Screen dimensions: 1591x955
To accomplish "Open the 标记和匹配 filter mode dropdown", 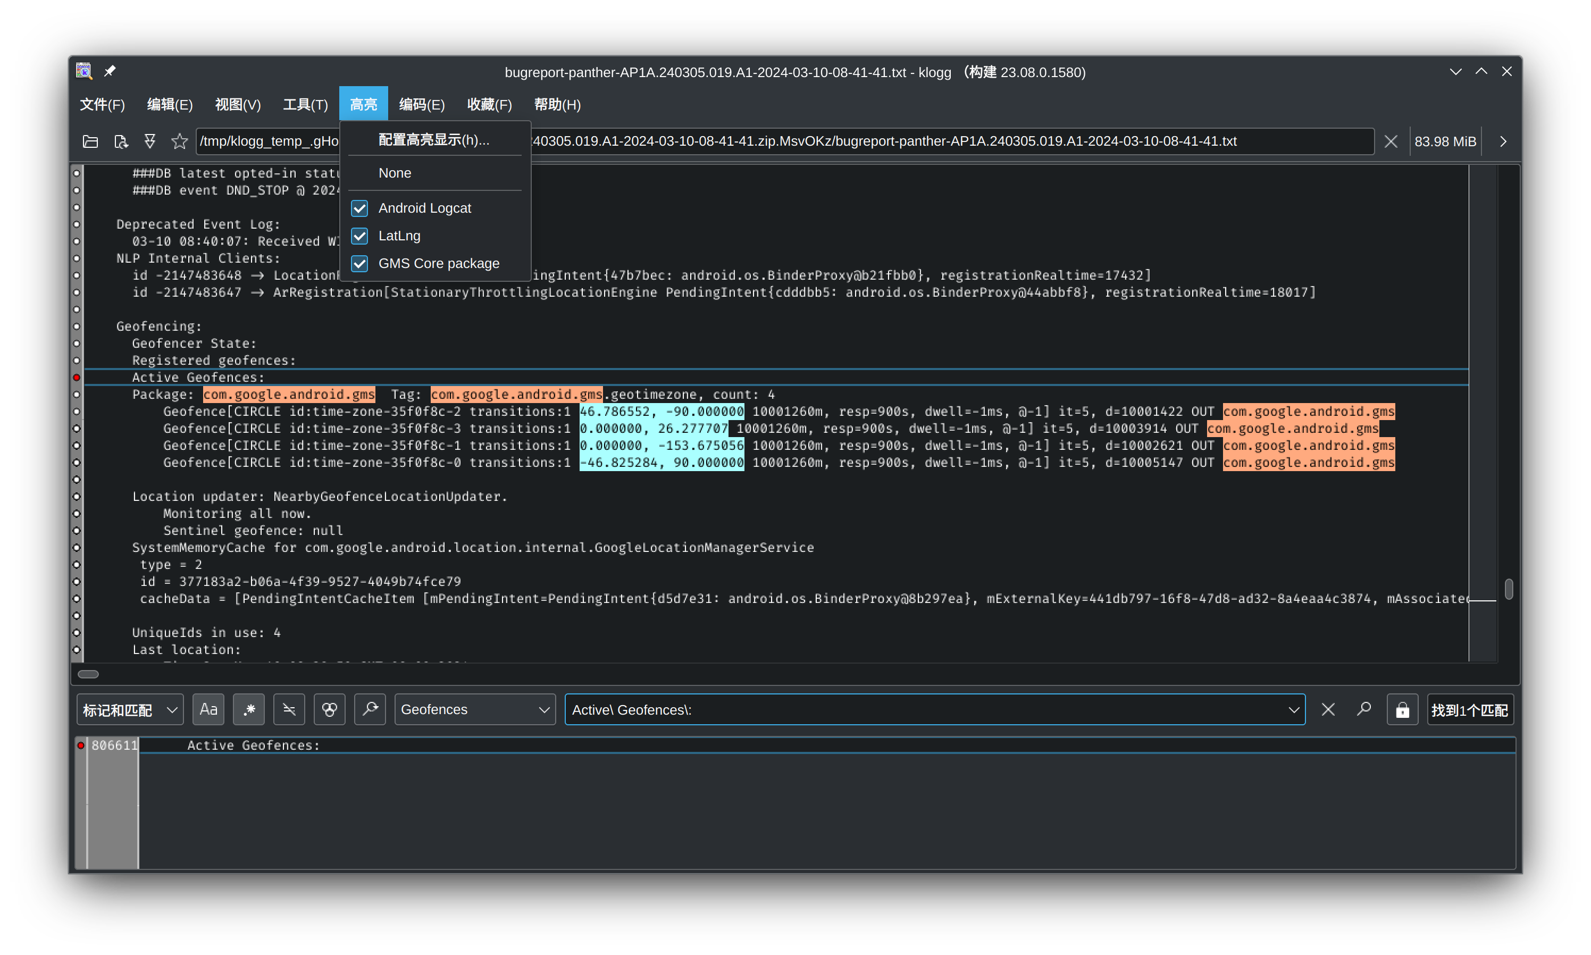I will [130, 709].
